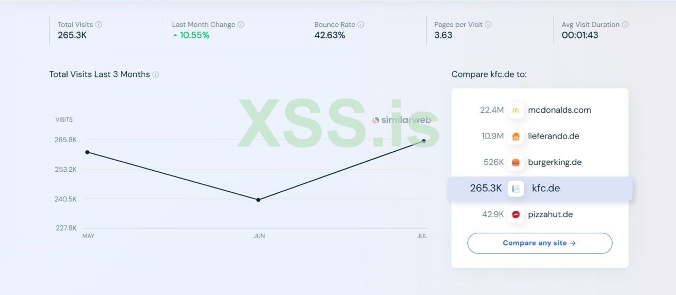Click the Total Visits info icon
The image size is (676, 295).
click(99, 25)
